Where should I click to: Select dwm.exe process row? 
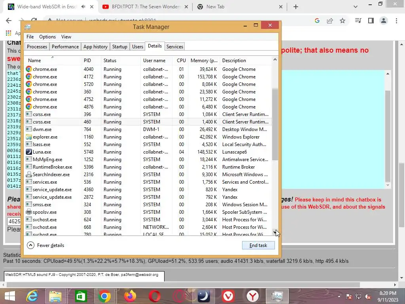pyautogui.click(x=148, y=129)
